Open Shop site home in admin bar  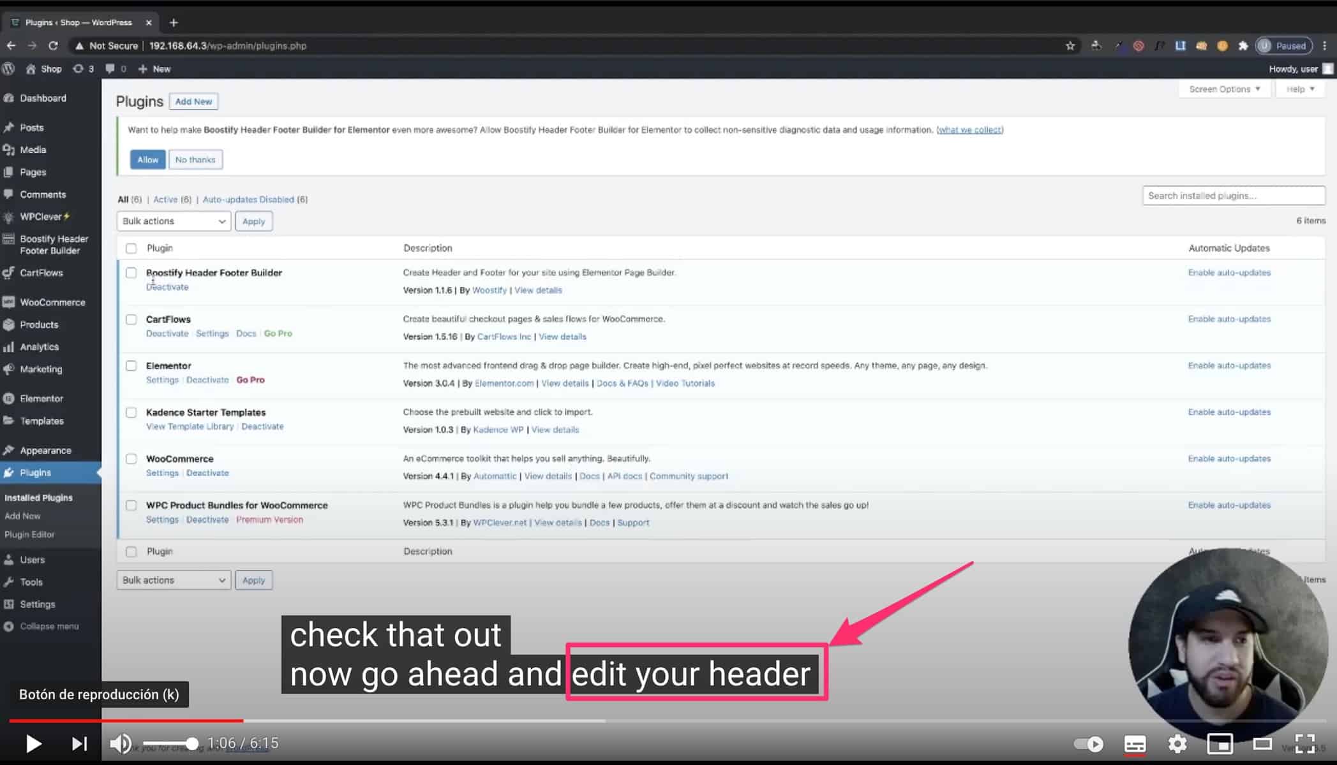[44, 69]
